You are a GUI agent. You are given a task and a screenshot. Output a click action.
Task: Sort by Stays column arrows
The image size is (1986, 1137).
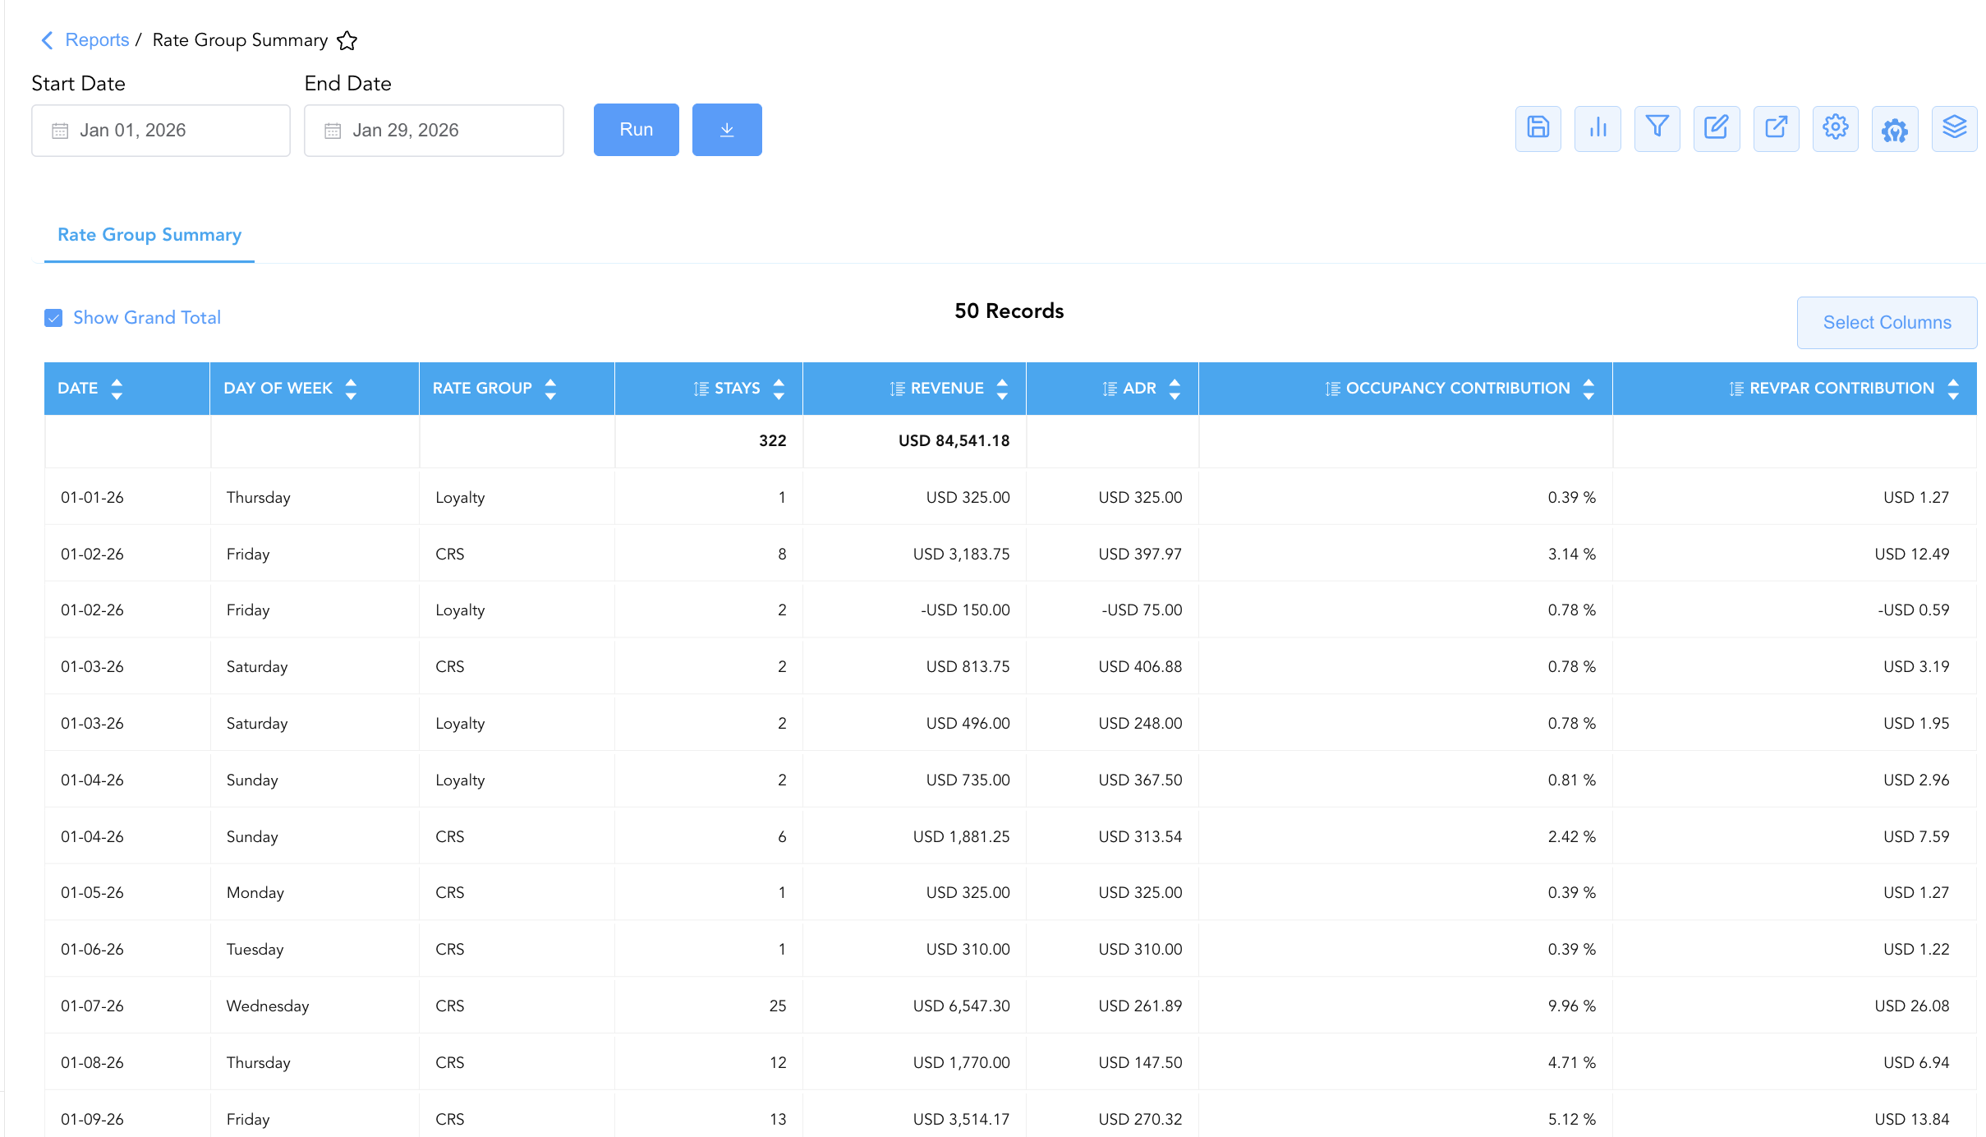(x=779, y=389)
